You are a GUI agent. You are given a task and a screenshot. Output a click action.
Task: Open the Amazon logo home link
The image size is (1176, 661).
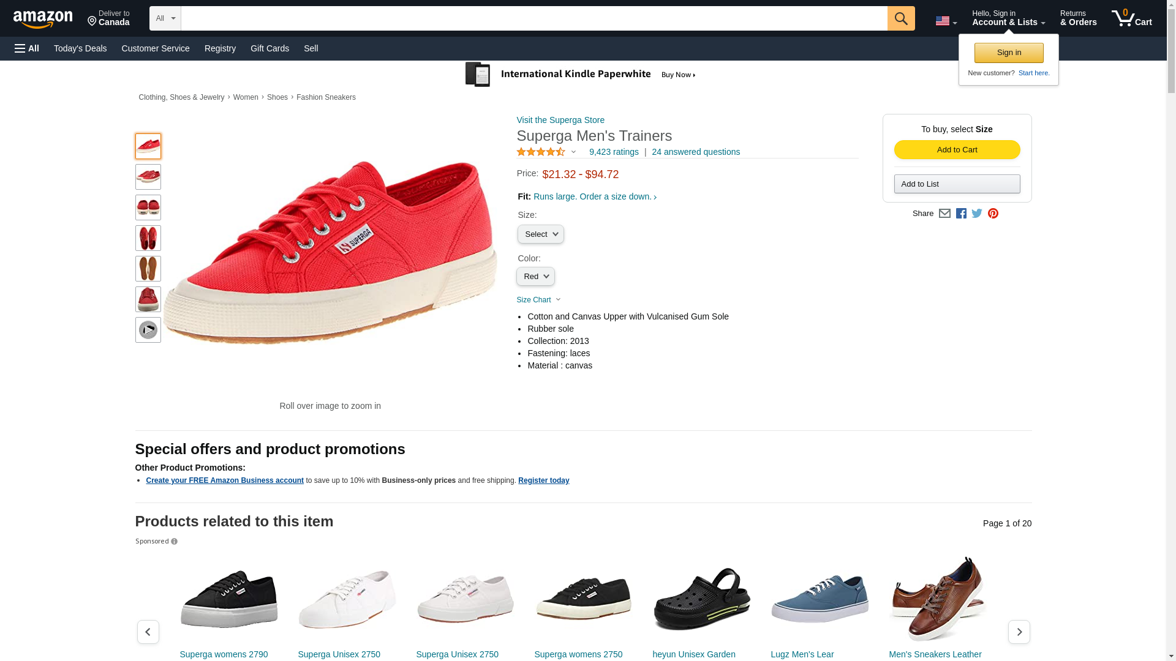tap(43, 19)
